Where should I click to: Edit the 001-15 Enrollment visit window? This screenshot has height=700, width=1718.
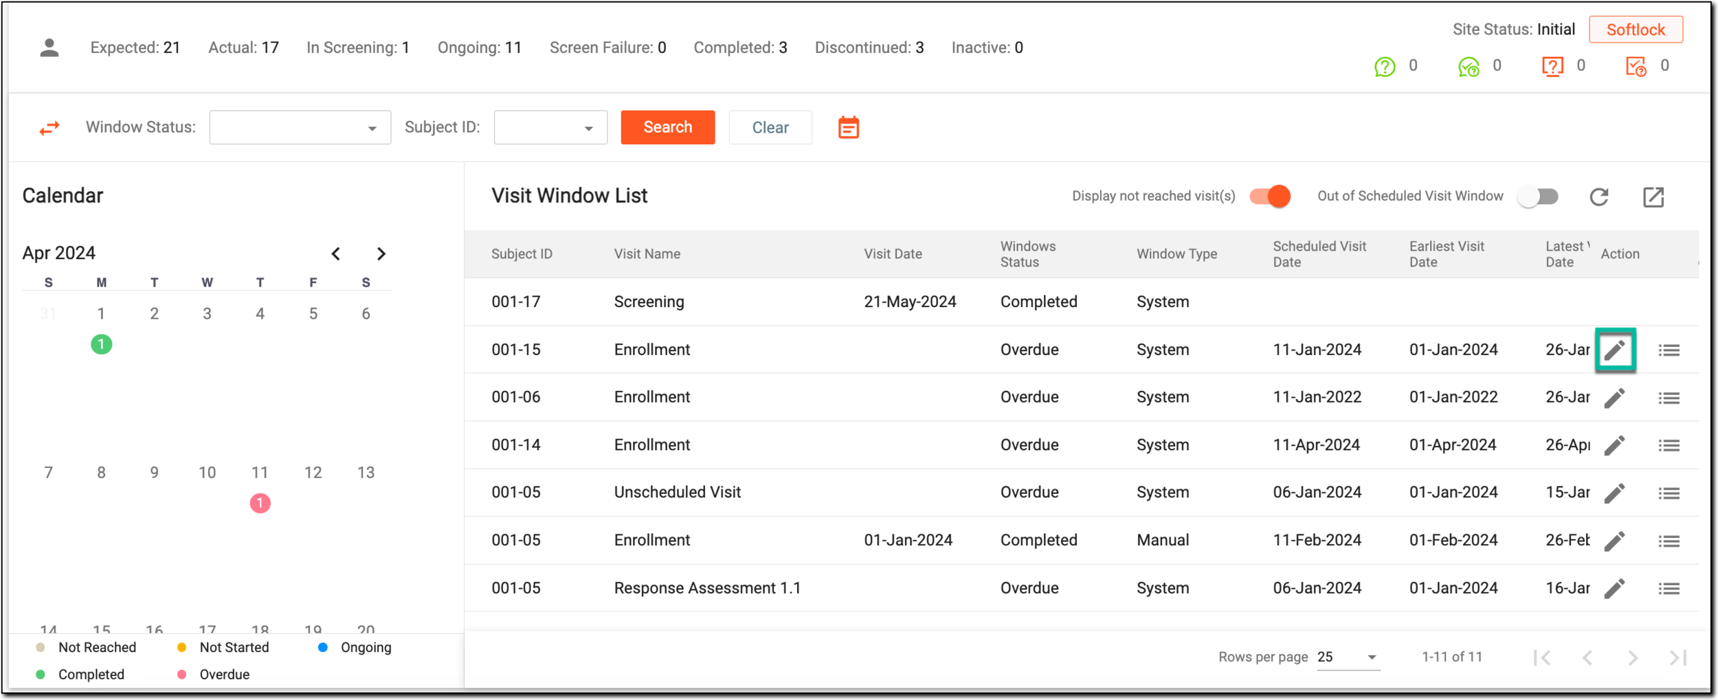(1615, 350)
